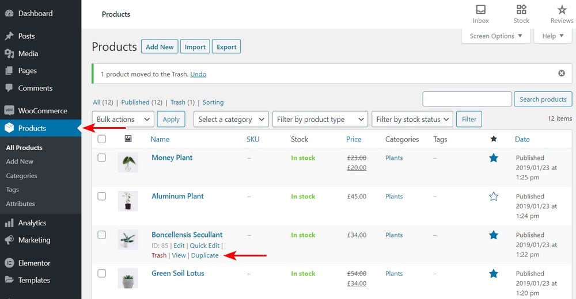Viewport: 576px width, 299px height.
Task: Show the All (12) products view
Action: pos(103,102)
